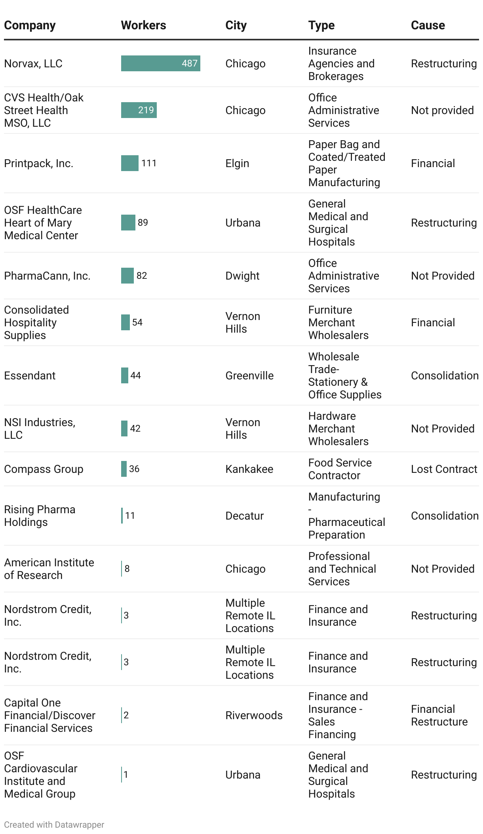Image resolution: width=483 pixels, height=834 pixels.
Task: Select the 219 workers bar
Action: point(139,110)
